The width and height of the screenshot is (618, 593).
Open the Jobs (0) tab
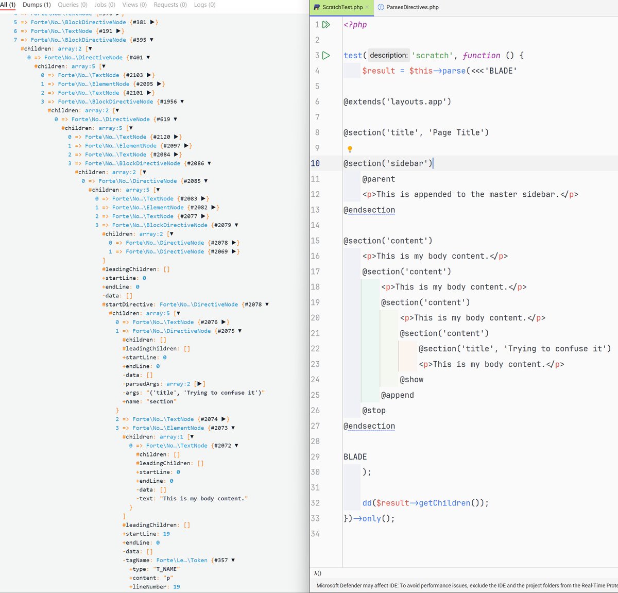point(105,5)
